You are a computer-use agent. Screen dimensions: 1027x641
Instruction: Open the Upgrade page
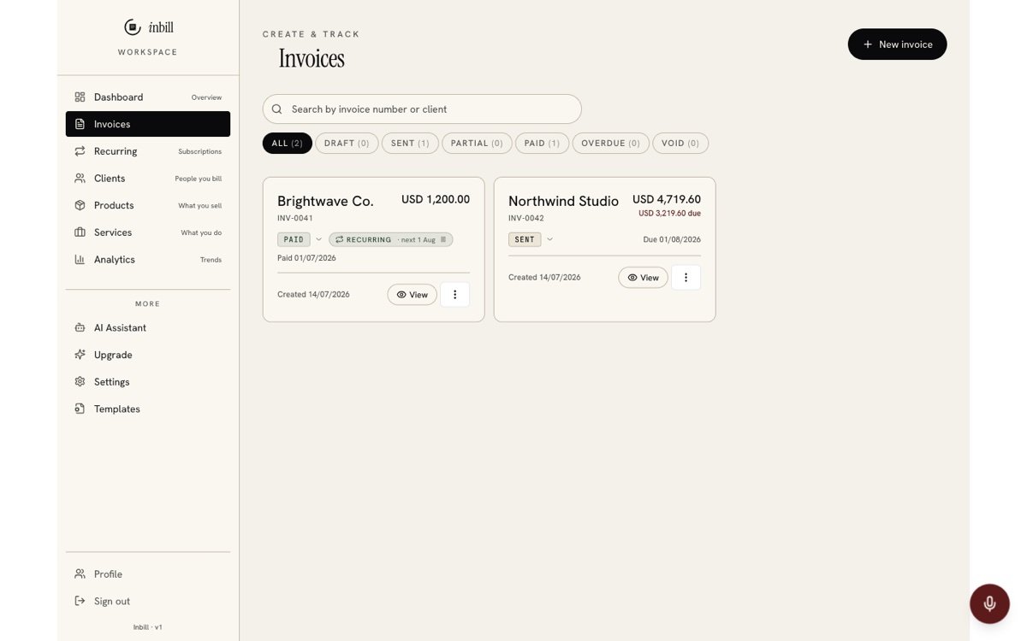pos(148,355)
